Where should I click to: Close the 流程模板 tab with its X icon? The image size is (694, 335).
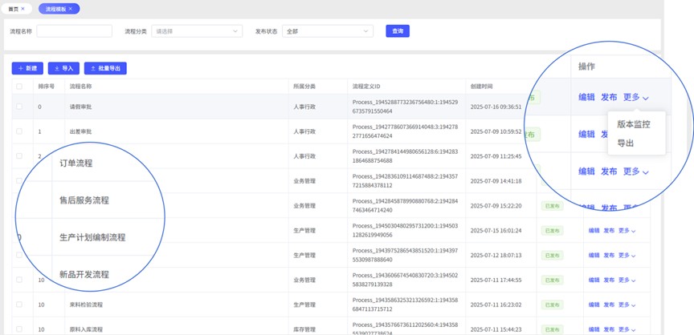(x=71, y=8)
